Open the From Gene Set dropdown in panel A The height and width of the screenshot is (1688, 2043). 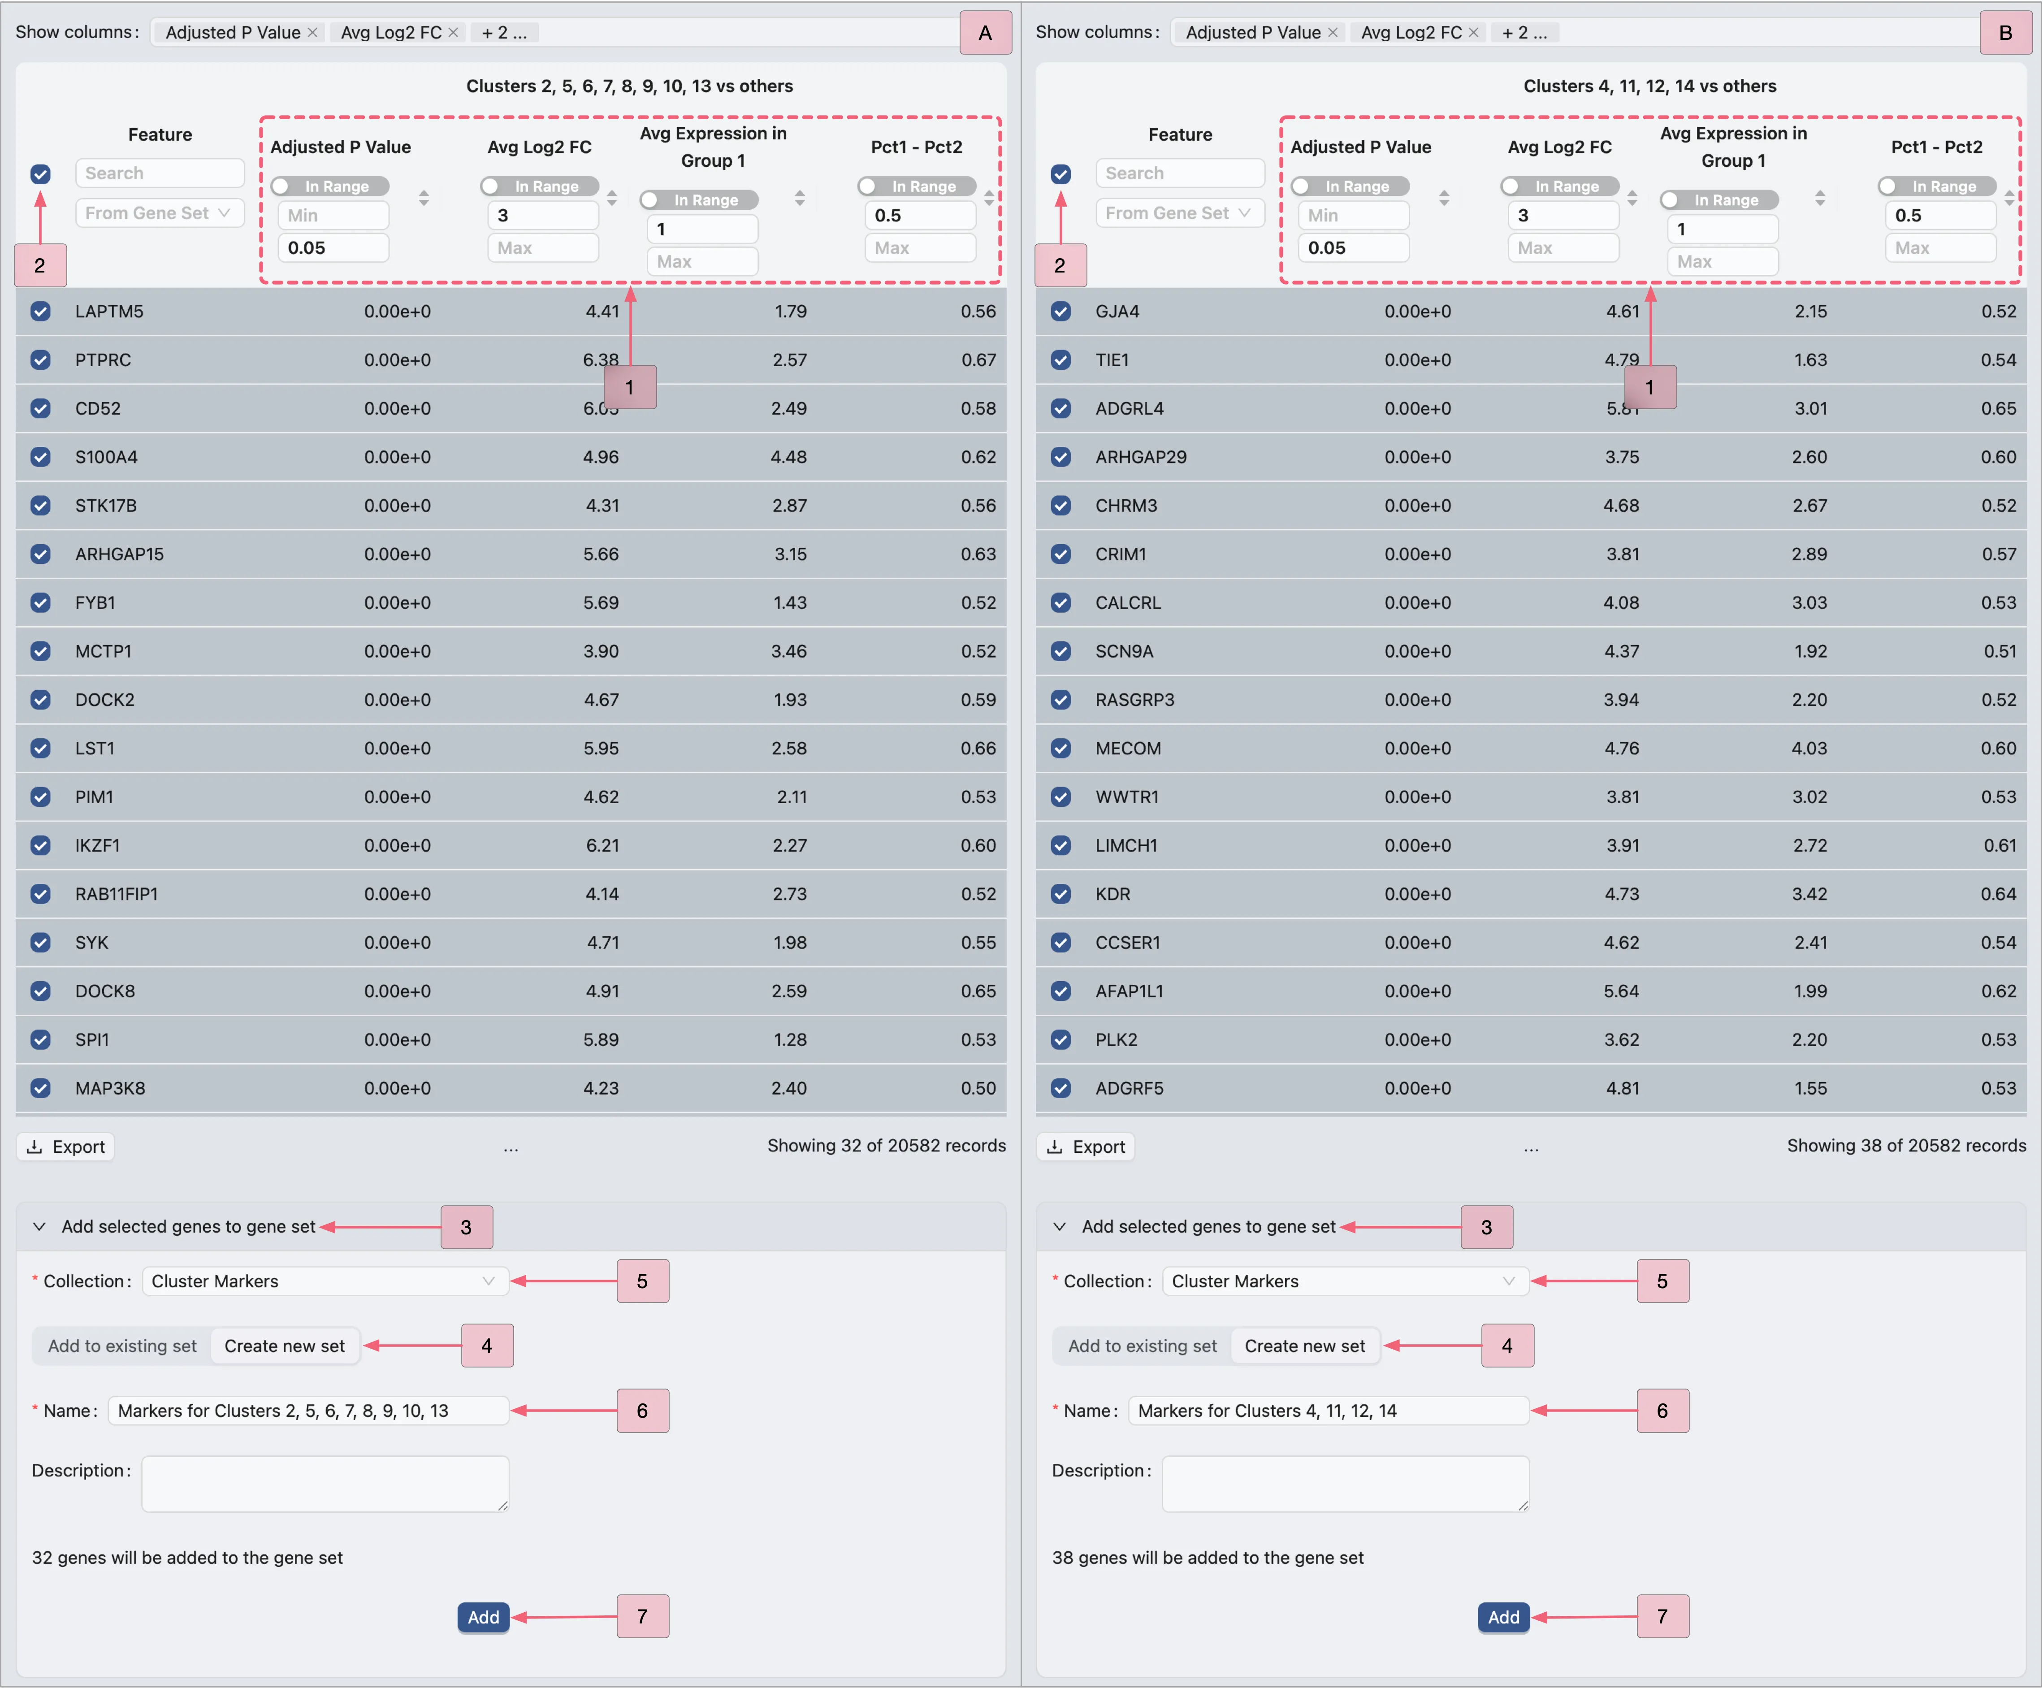160,213
